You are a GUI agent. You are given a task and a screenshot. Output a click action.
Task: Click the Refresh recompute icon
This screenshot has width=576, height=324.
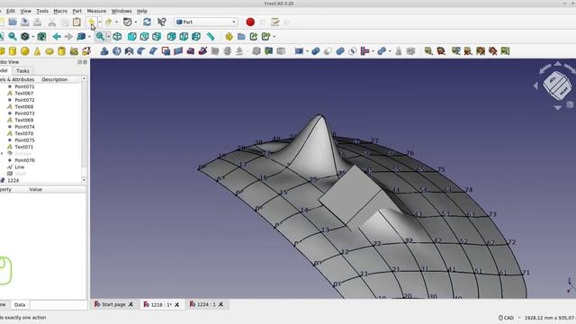[x=148, y=22]
